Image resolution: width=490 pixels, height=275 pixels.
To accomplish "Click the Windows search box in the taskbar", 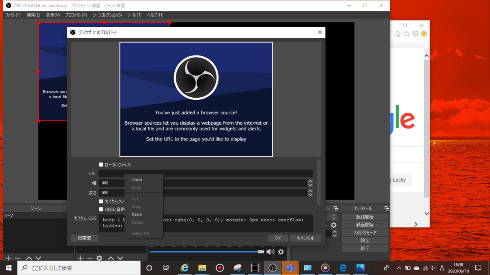I will 79,268.
